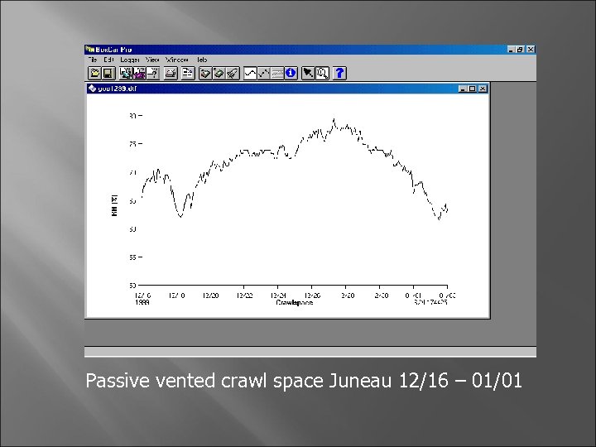Click the '1999' year label below axis
The width and height of the screenshot is (596, 447).
click(x=142, y=303)
